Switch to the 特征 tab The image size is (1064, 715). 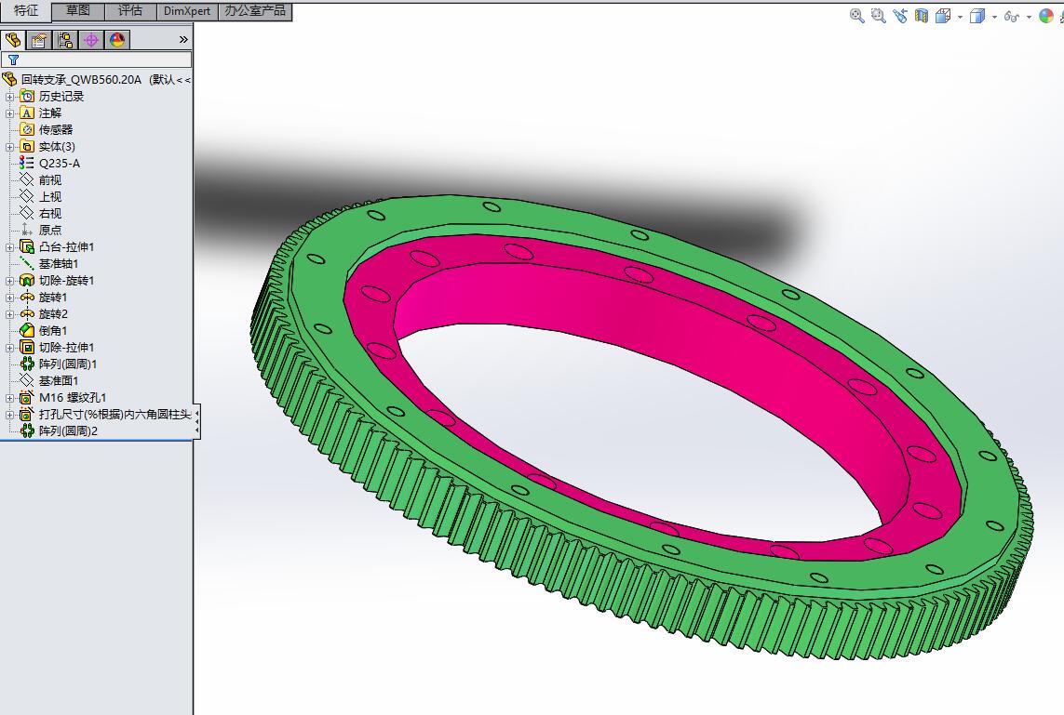pos(26,11)
